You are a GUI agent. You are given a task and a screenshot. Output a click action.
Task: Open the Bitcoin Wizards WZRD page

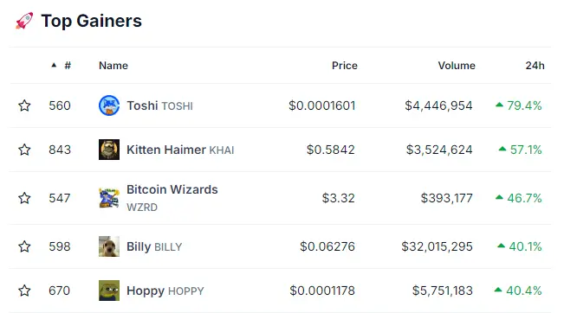tap(172, 198)
